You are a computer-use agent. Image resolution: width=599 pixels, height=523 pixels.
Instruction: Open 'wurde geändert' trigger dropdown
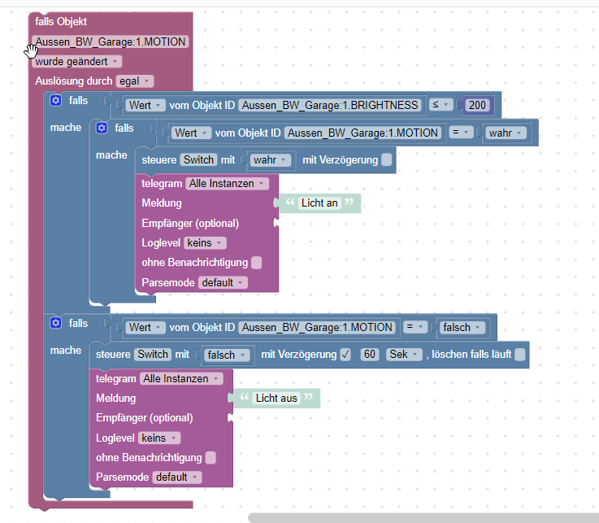click(76, 62)
